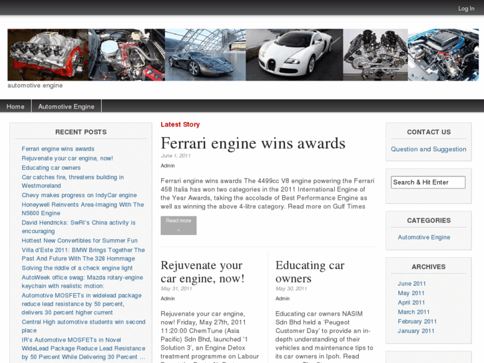Click the ARCHIVES widget heading
Viewport: 484px width, 363px height.
429,266
